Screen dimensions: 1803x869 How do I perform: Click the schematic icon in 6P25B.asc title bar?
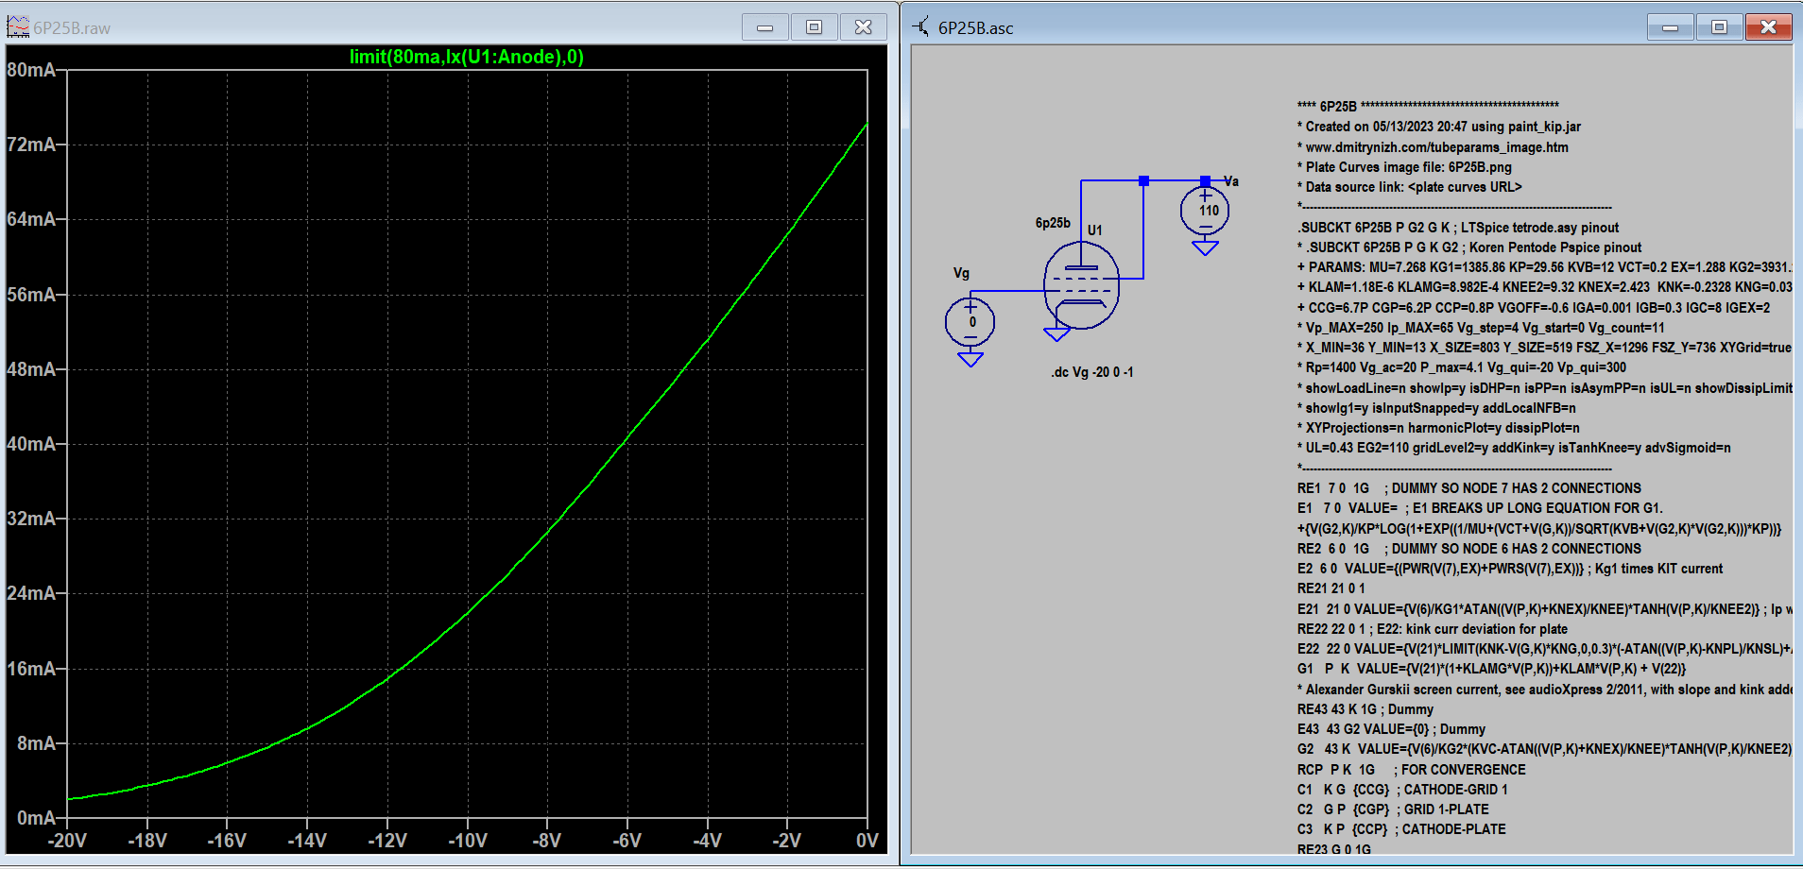click(x=920, y=26)
